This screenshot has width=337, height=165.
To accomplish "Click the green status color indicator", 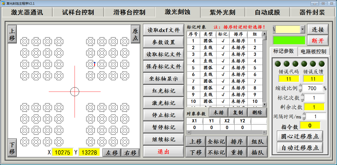I will 289,40.
